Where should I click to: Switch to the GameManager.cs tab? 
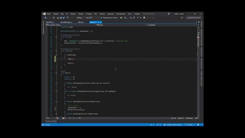pos(66,22)
